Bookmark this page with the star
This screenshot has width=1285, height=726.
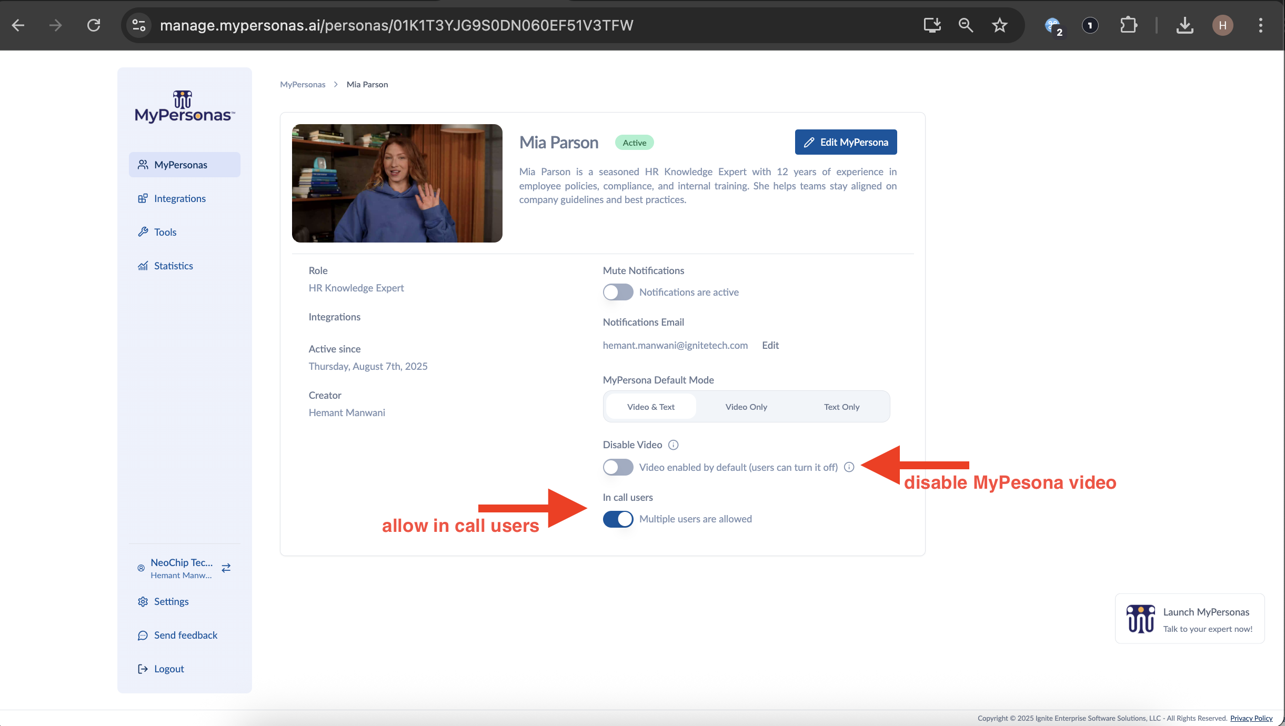(999, 25)
